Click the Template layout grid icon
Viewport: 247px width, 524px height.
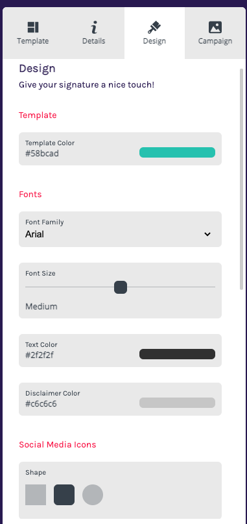(x=33, y=27)
